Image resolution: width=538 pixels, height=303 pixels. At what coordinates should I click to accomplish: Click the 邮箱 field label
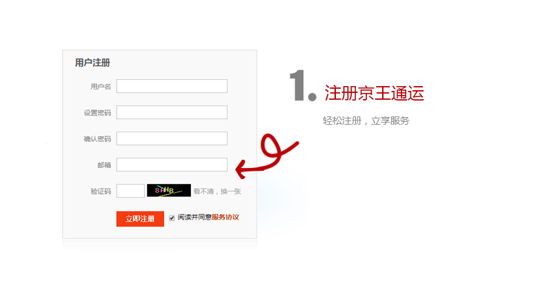104,165
